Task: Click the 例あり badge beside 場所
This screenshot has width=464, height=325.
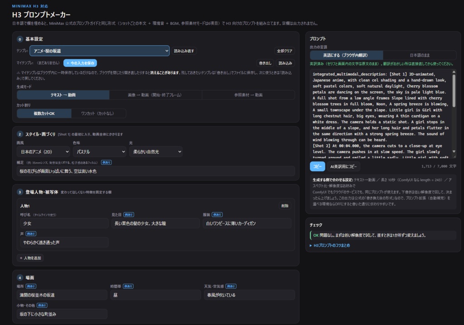Action: tap(31, 286)
